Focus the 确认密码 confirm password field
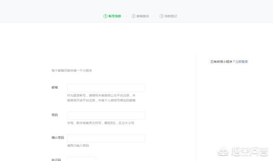This screenshot has width=273, height=161. coord(106,138)
